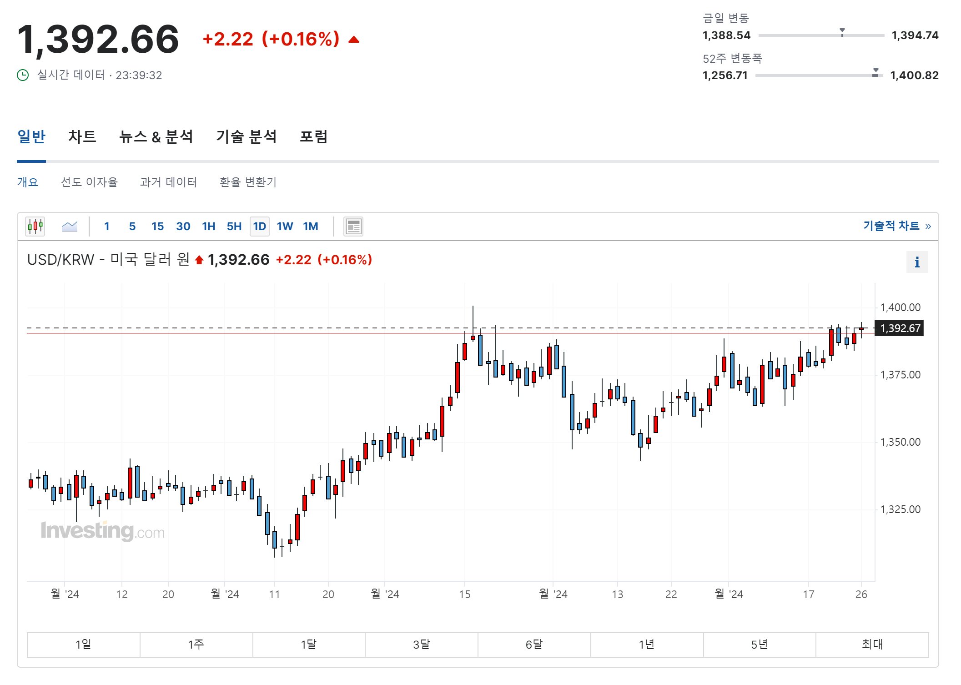Open 과거 데이터 sub-tab
This screenshot has height=685, width=961.
coord(168,182)
